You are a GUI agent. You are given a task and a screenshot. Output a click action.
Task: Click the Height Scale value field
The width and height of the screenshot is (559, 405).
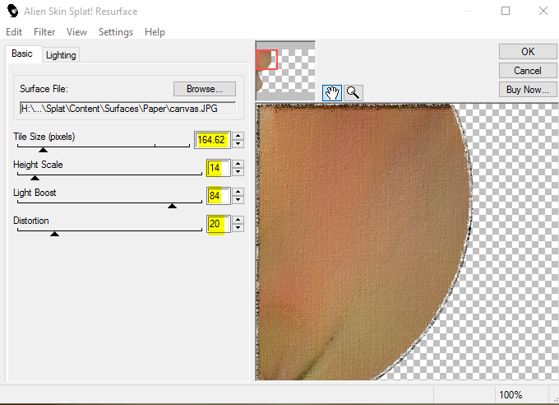[x=219, y=167]
